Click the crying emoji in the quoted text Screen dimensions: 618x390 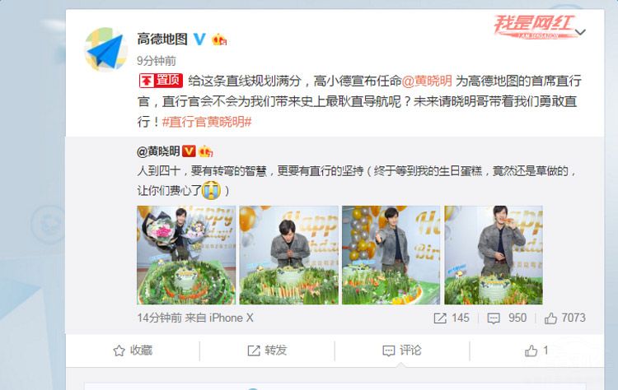pyautogui.click(x=211, y=190)
